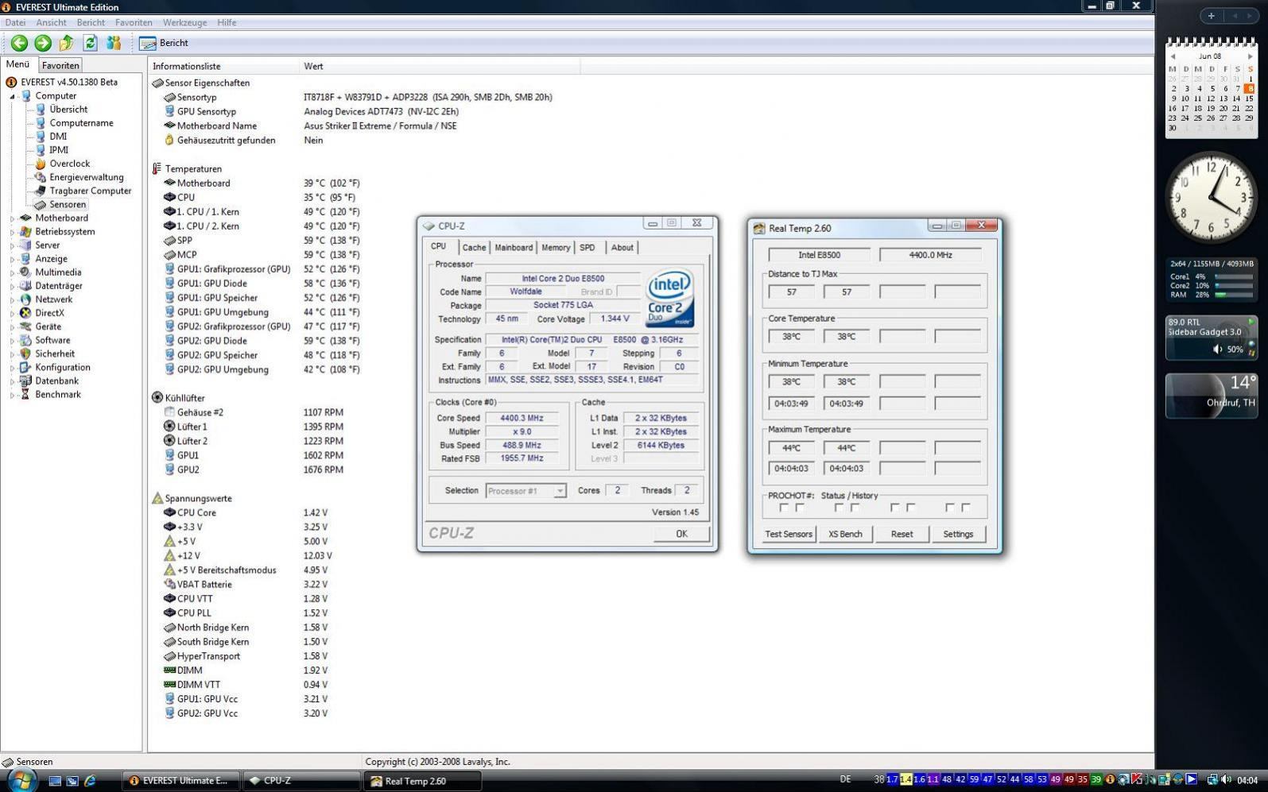
Task: Click the Kühllüfter fan section header
Action: (178, 398)
